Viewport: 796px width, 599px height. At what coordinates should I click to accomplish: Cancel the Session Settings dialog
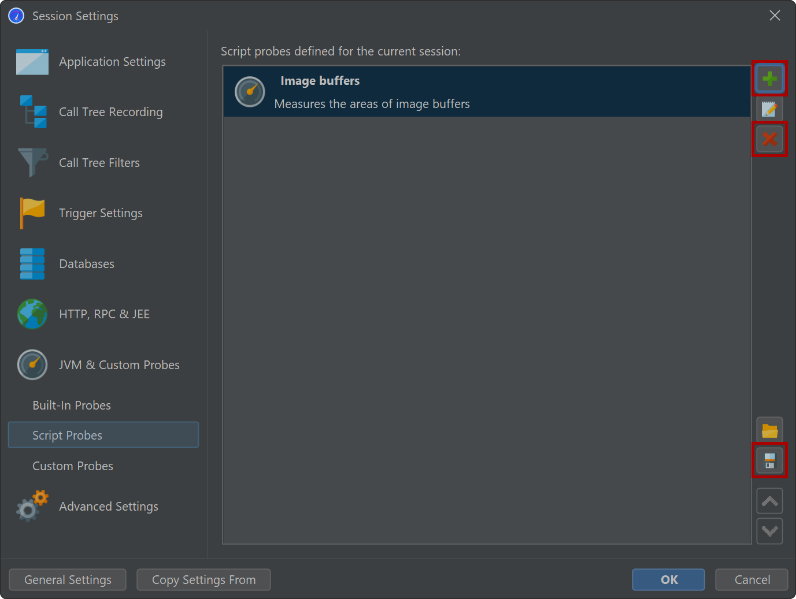point(751,580)
